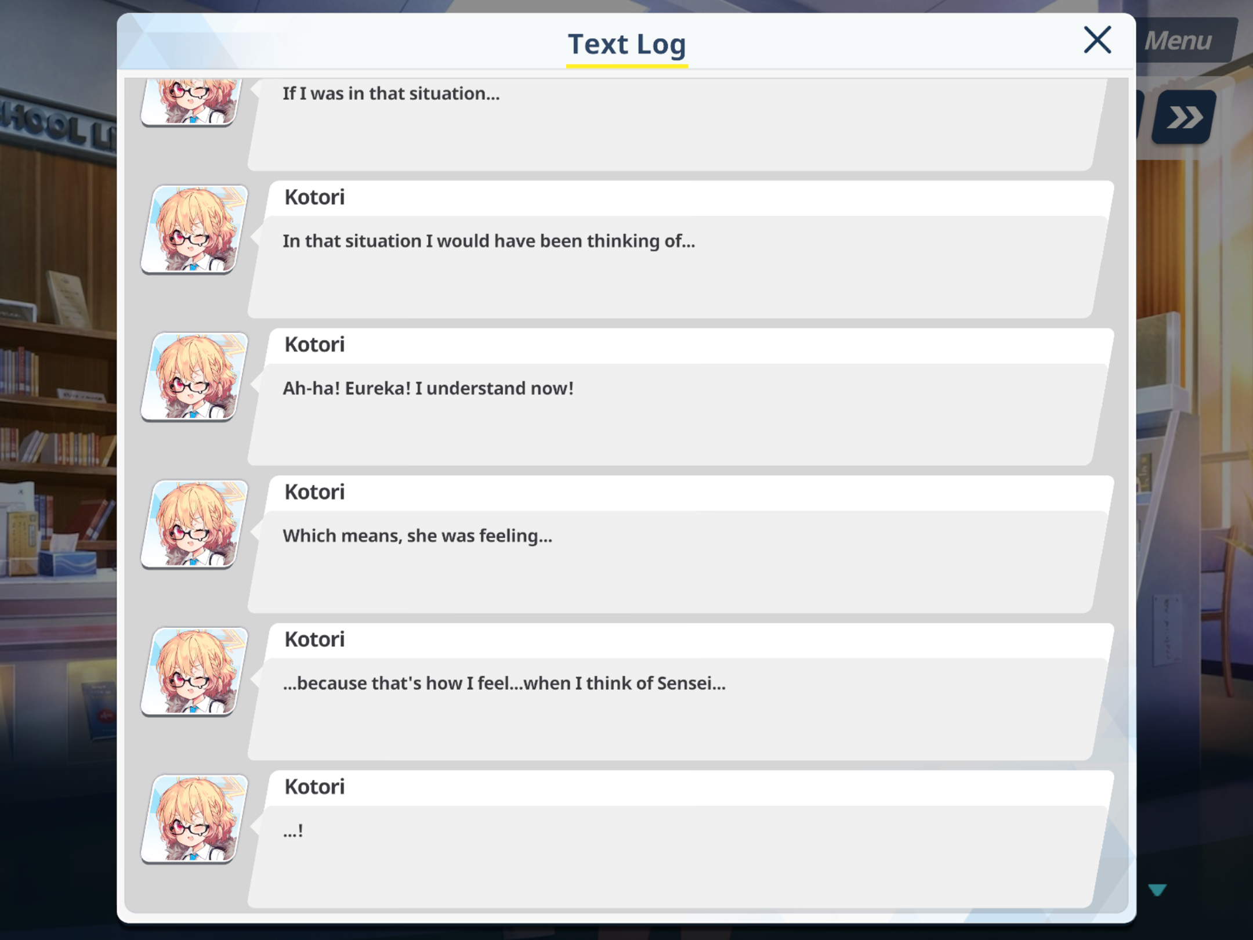
Task: Close the Text Log with the X
Action: coord(1097,40)
